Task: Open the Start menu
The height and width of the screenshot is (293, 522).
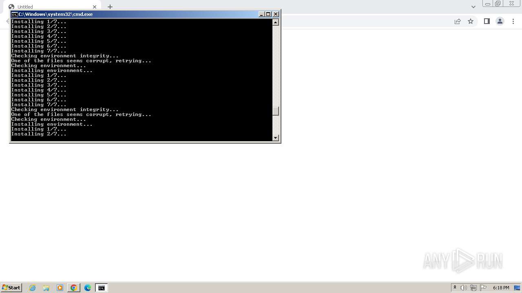Action: (x=11, y=288)
